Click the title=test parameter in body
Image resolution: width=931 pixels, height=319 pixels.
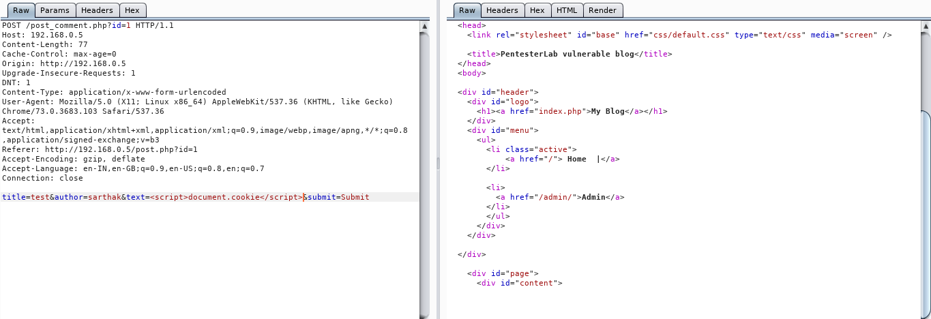25,197
